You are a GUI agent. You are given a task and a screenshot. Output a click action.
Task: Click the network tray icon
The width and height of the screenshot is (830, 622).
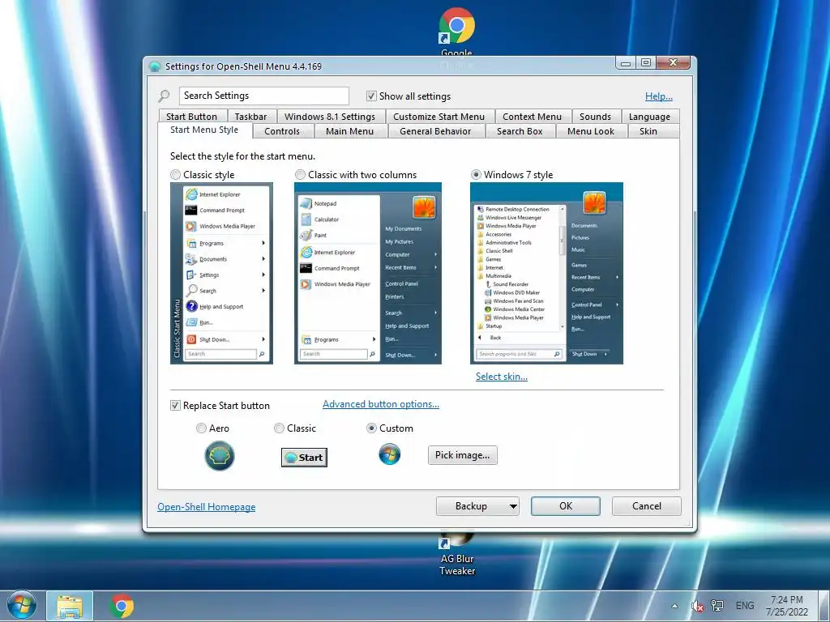click(718, 606)
